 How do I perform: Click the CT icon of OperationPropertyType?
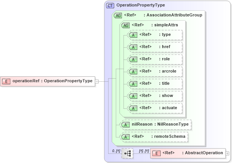[x=110, y=6]
